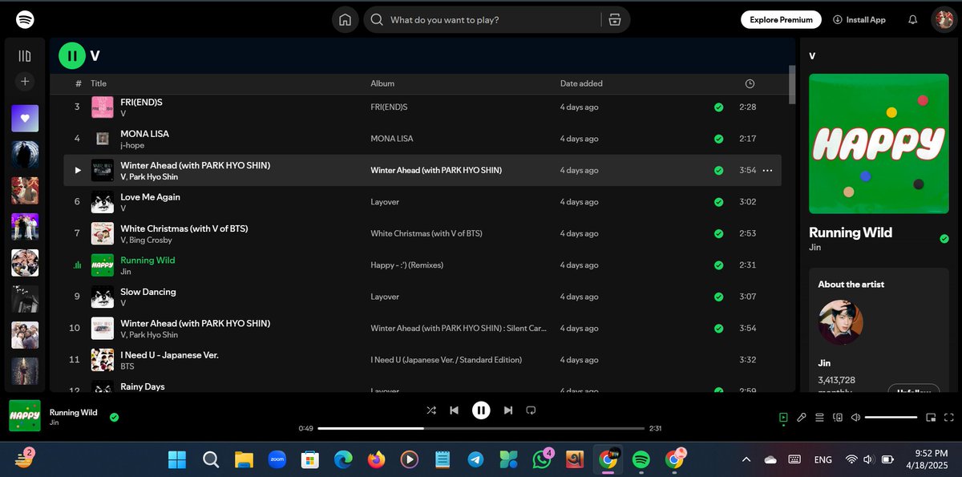Click FRI(END)S track title
Screen dimensions: 962x477
coord(141,103)
